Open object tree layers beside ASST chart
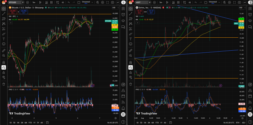253x125 pixels. [250, 21]
